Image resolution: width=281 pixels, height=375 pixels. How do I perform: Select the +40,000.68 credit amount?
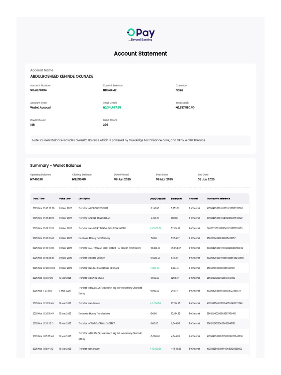point(156,349)
